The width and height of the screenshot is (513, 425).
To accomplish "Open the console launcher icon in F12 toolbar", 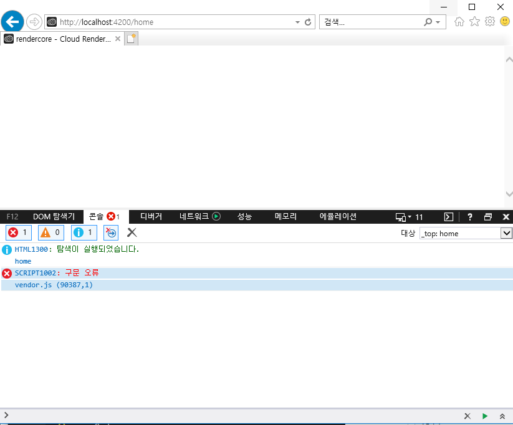I will pyautogui.click(x=448, y=217).
